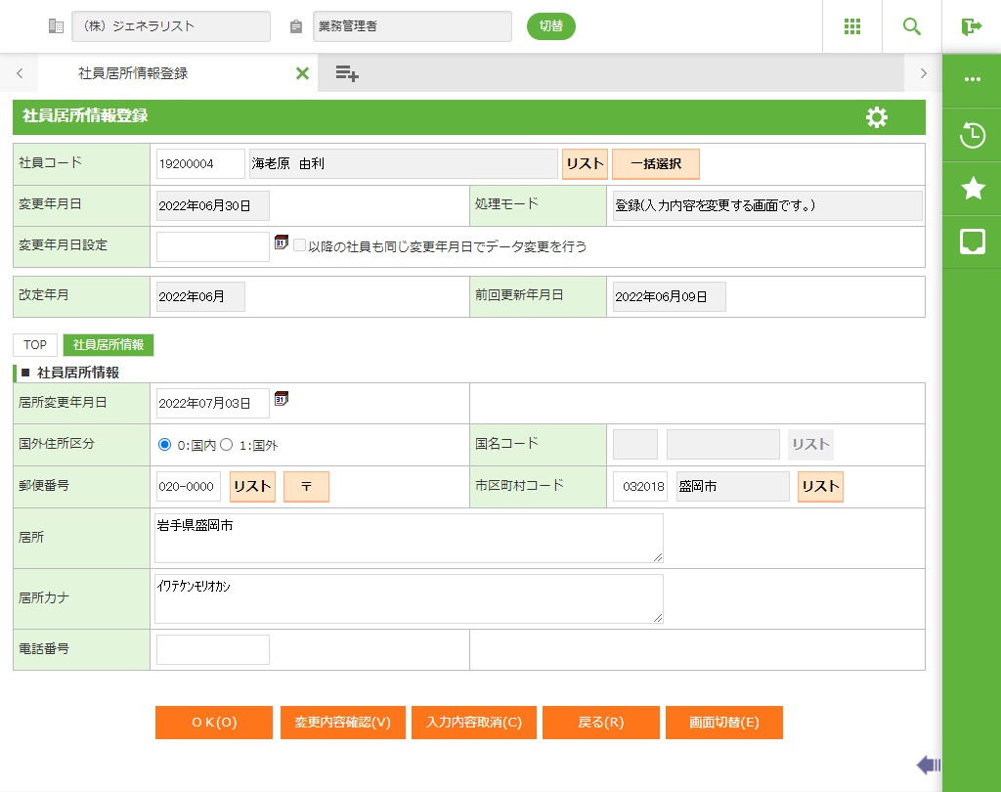Click the add new tab icon
Viewport: 1001px width, 792px height.
346,73
